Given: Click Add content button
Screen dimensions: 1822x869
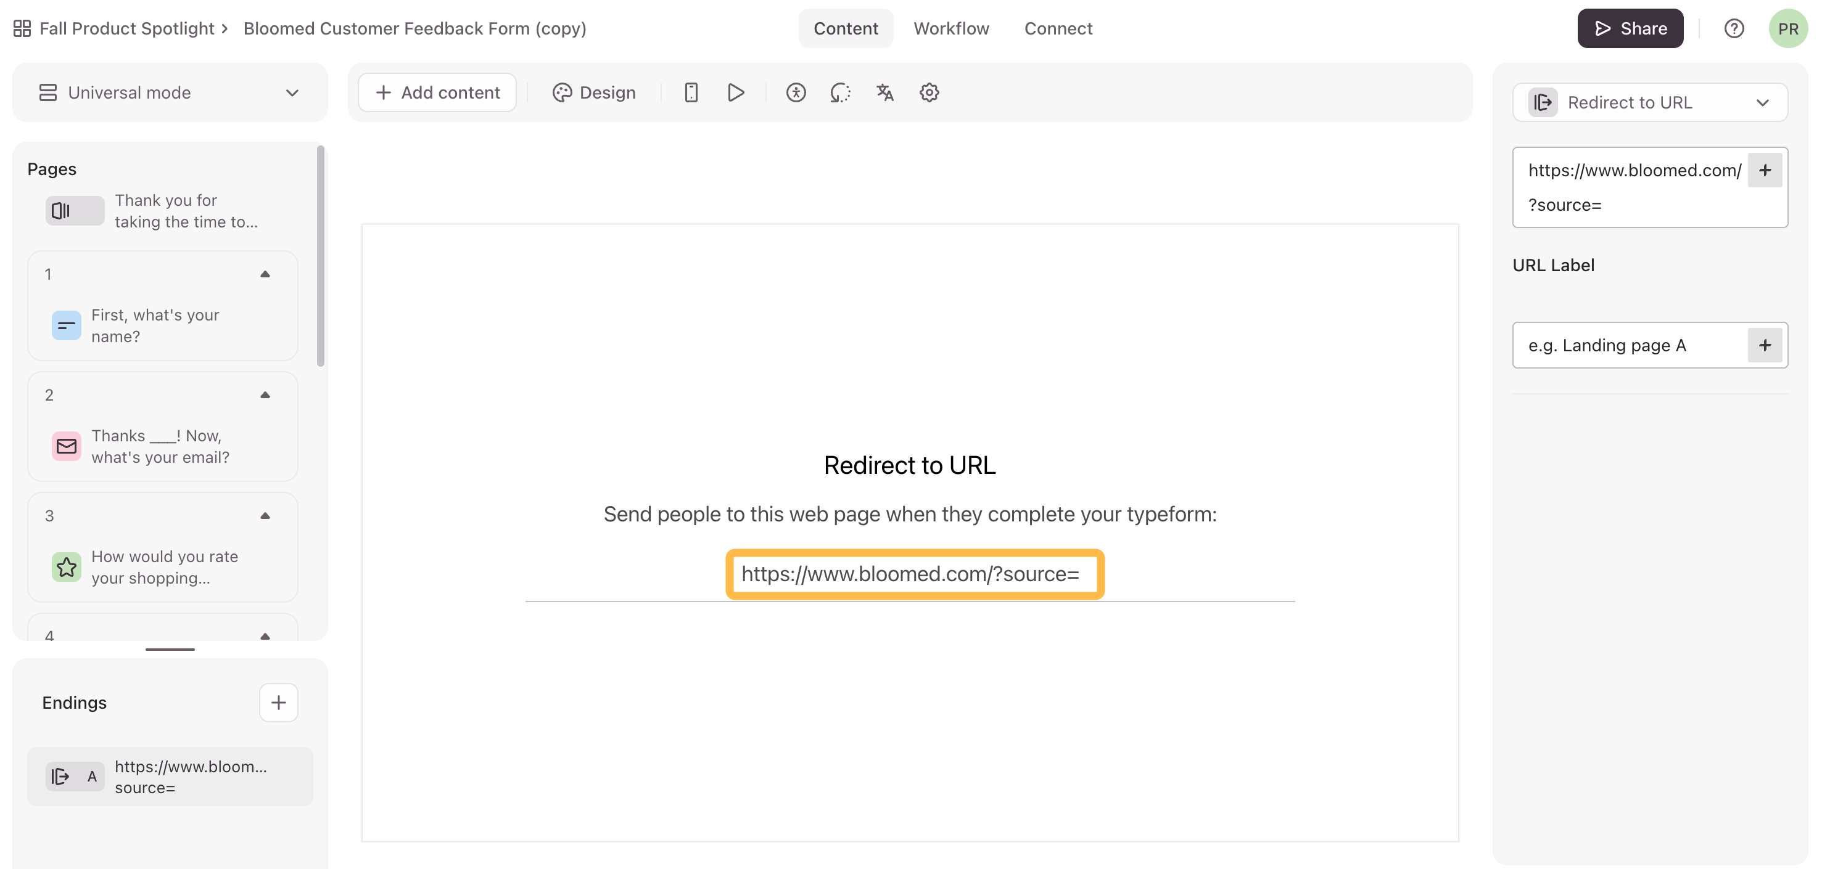Looking at the screenshot, I should click(437, 92).
